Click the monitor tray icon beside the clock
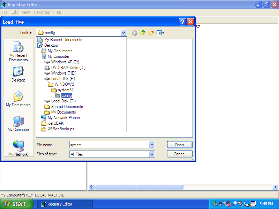Screen dimensions: 279x209 (x=253, y=204)
